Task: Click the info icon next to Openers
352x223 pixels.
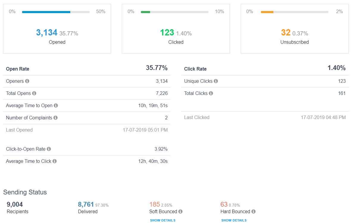Action: click(27, 81)
